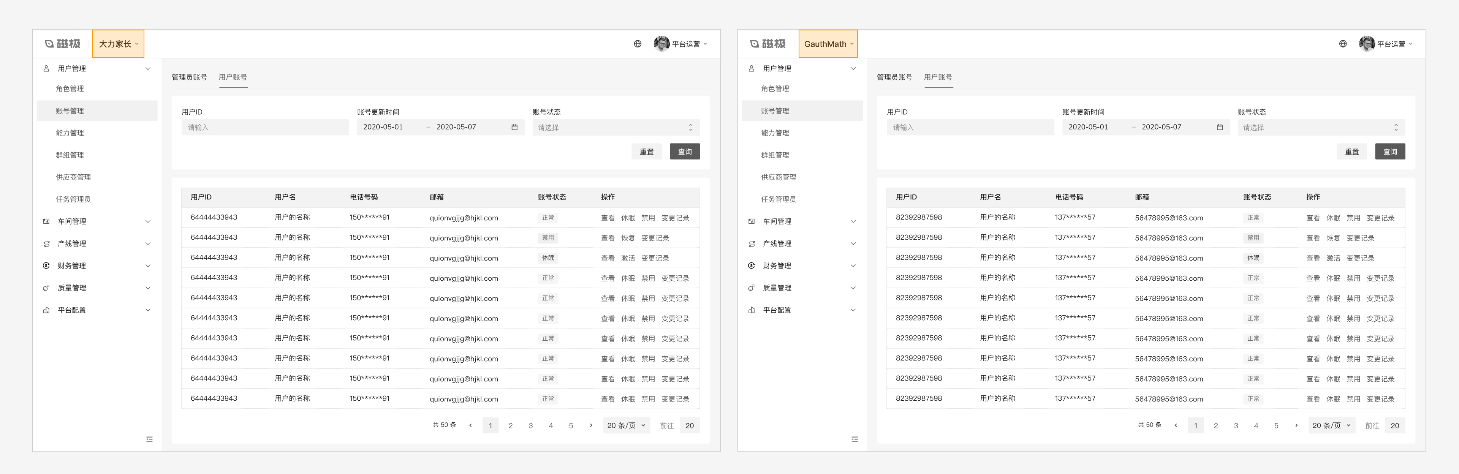Screen dimensions: 1459x474
Task: Open 20 条/页 page size dropdown, right window
Action: click(x=1331, y=425)
